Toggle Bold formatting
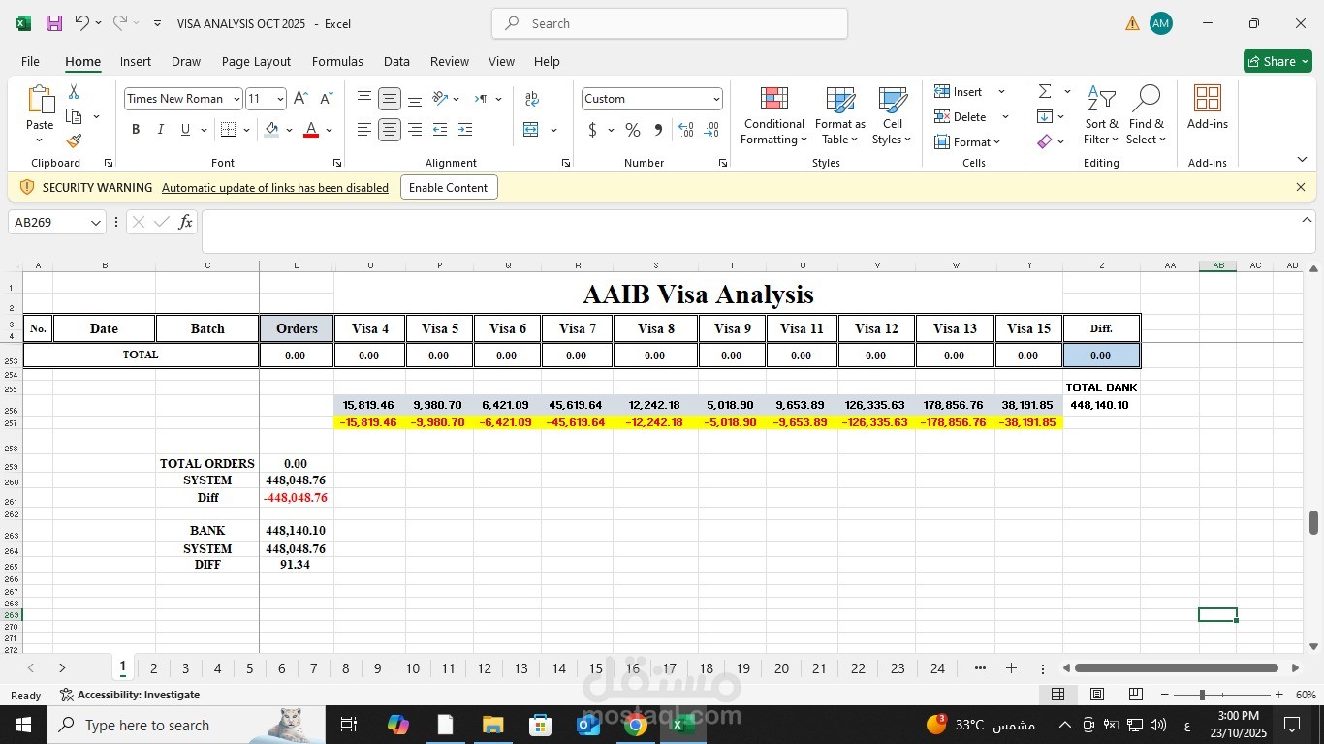Viewport: 1324px width, 744px height. 136,130
